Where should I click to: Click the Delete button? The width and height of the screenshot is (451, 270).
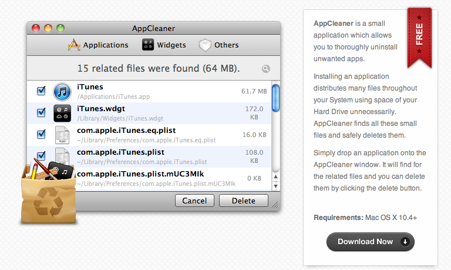click(244, 201)
